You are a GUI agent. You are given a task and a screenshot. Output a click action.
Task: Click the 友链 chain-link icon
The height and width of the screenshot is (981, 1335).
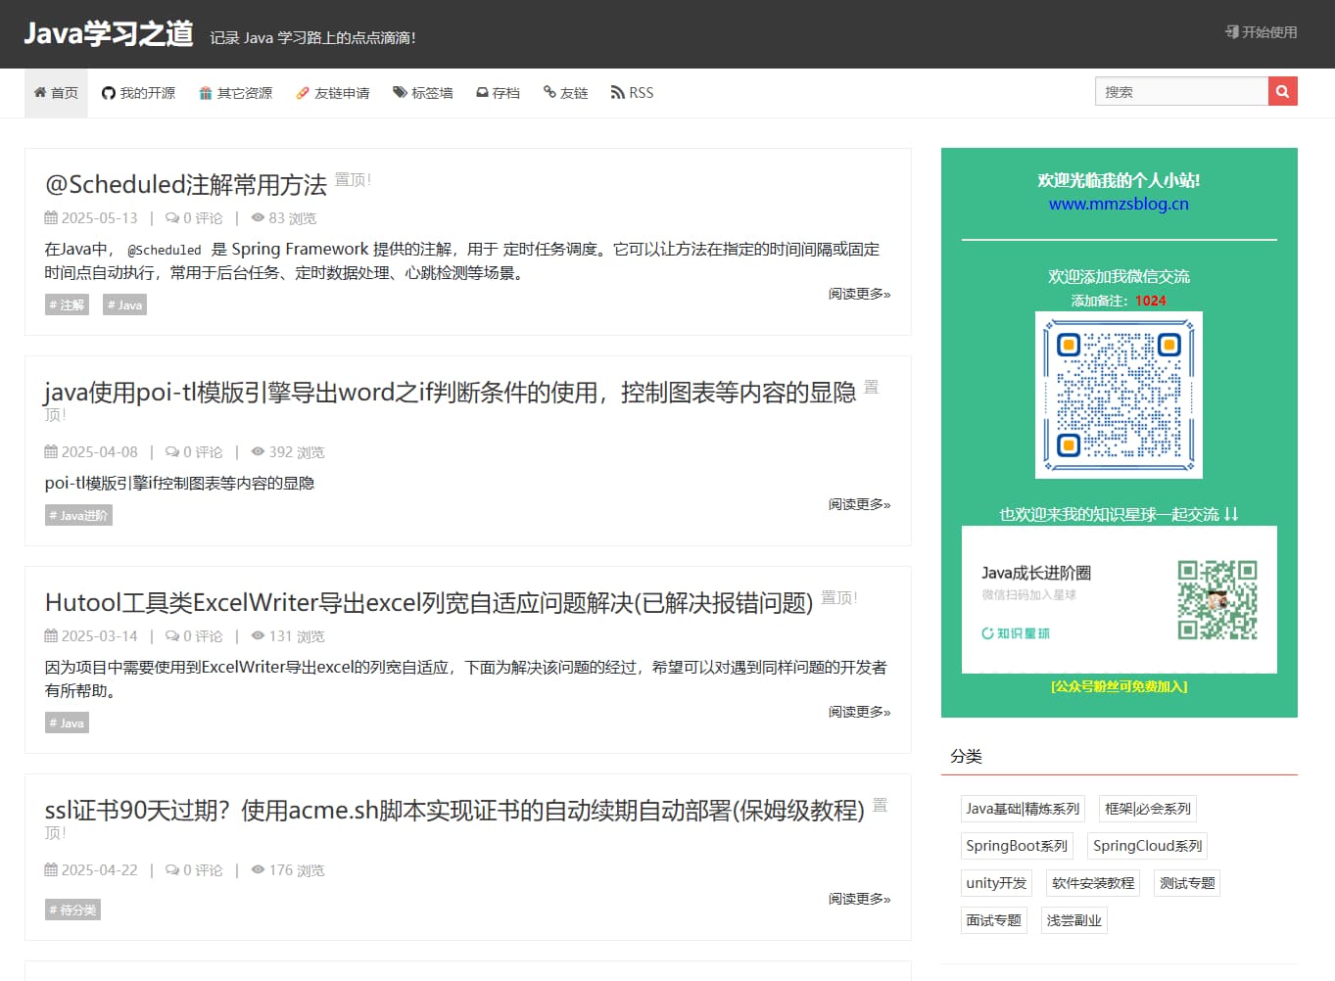pos(548,92)
